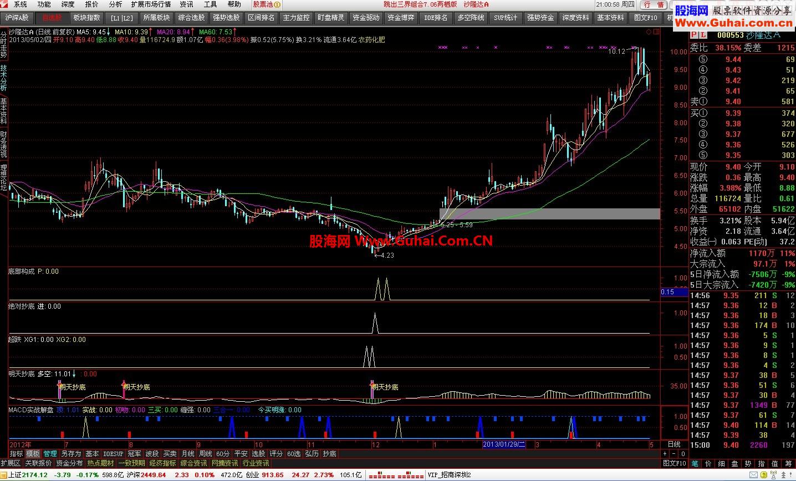The image size is (796, 481).
Task: Open the 系统 menu
Action: click(x=20, y=4)
